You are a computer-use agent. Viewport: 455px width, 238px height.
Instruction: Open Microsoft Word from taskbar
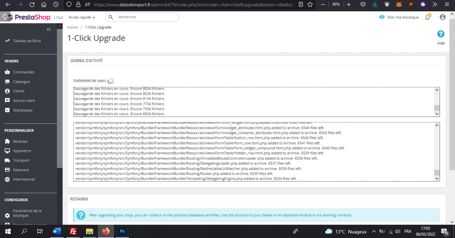tap(56, 231)
